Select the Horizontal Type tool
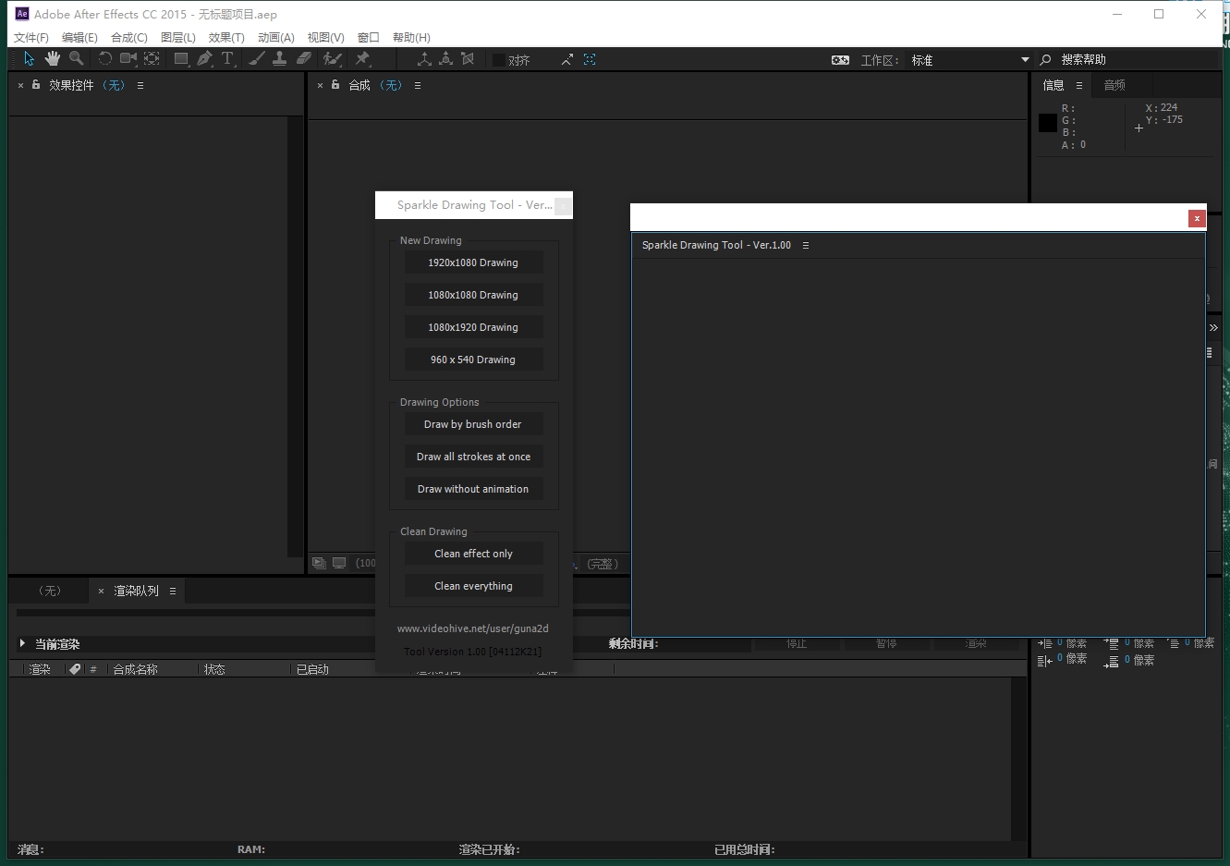1230x866 pixels. point(227,59)
